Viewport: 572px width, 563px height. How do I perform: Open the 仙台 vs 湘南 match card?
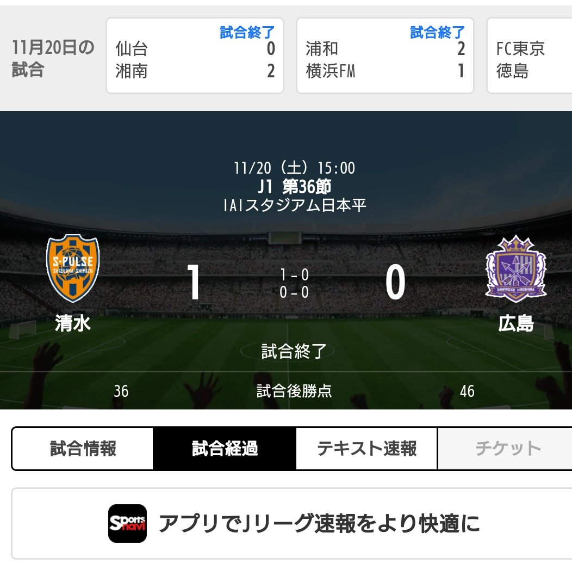(x=195, y=56)
